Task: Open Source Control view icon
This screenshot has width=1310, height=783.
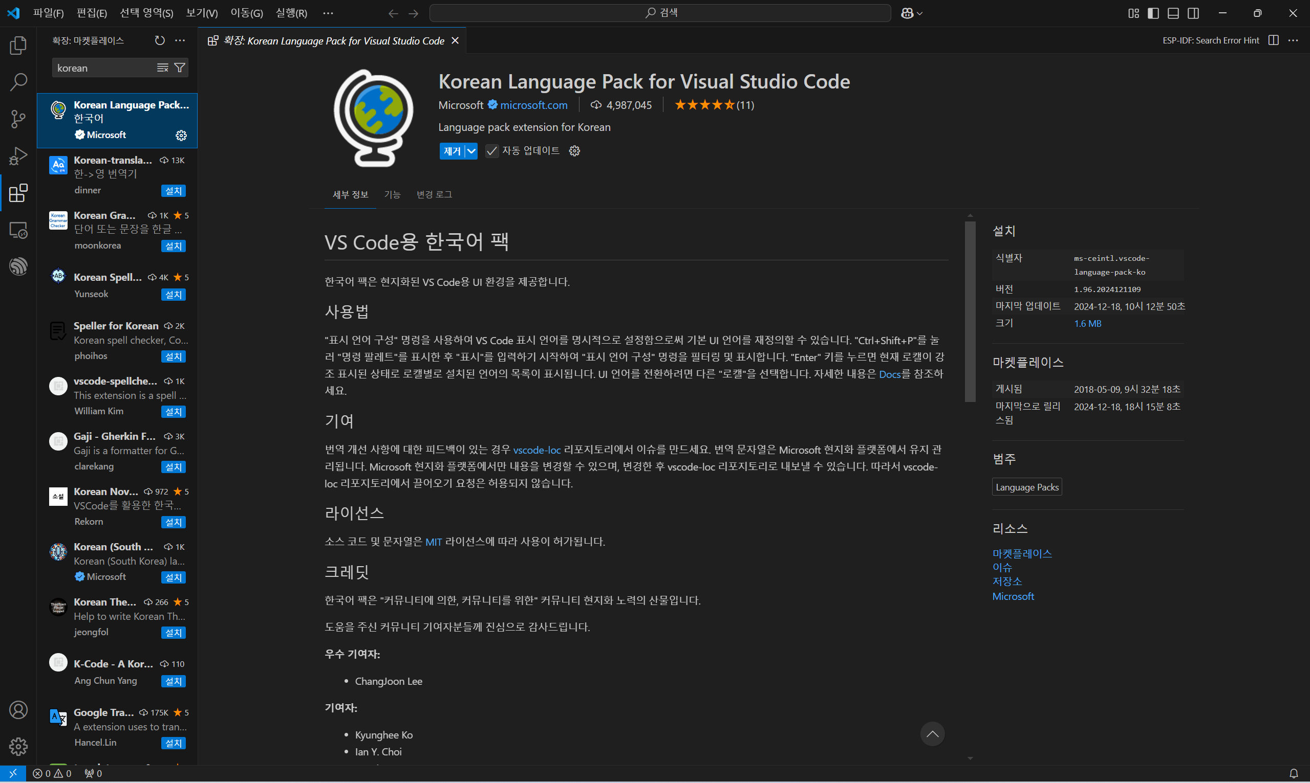Action: point(18,119)
